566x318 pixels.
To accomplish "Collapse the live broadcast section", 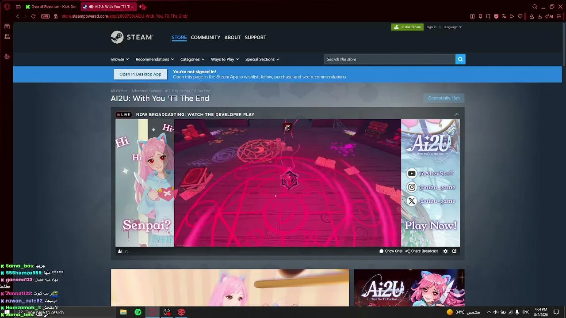I will (457, 114).
